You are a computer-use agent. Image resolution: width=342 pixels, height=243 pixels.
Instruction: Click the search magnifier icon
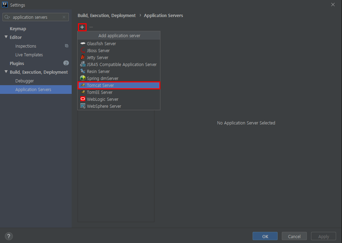(x=7, y=17)
